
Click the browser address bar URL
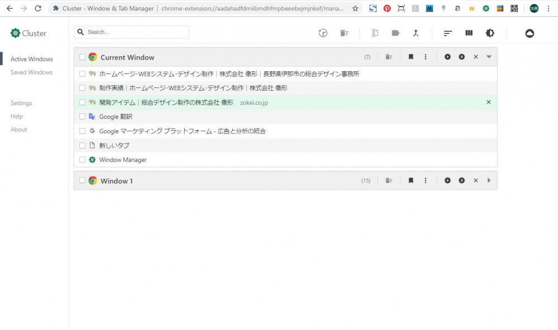[252, 8]
